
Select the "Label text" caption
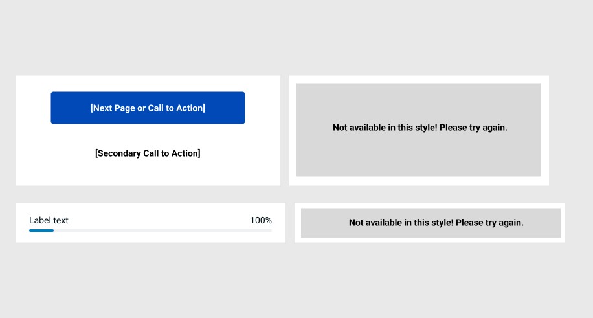[x=49, y=220]
